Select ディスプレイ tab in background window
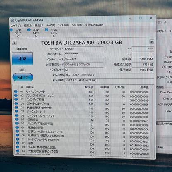The width and height of the screenshot is (172, 172). pos(161,31)
